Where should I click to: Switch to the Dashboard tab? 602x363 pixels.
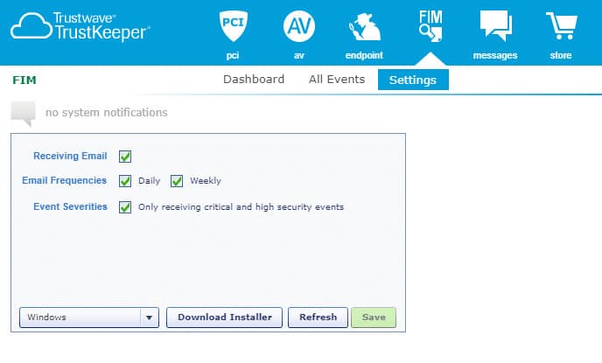(254, 80)
